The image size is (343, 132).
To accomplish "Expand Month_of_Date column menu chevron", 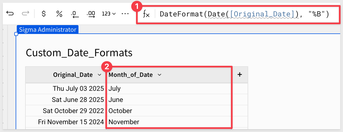I will [x=159, y=75].
